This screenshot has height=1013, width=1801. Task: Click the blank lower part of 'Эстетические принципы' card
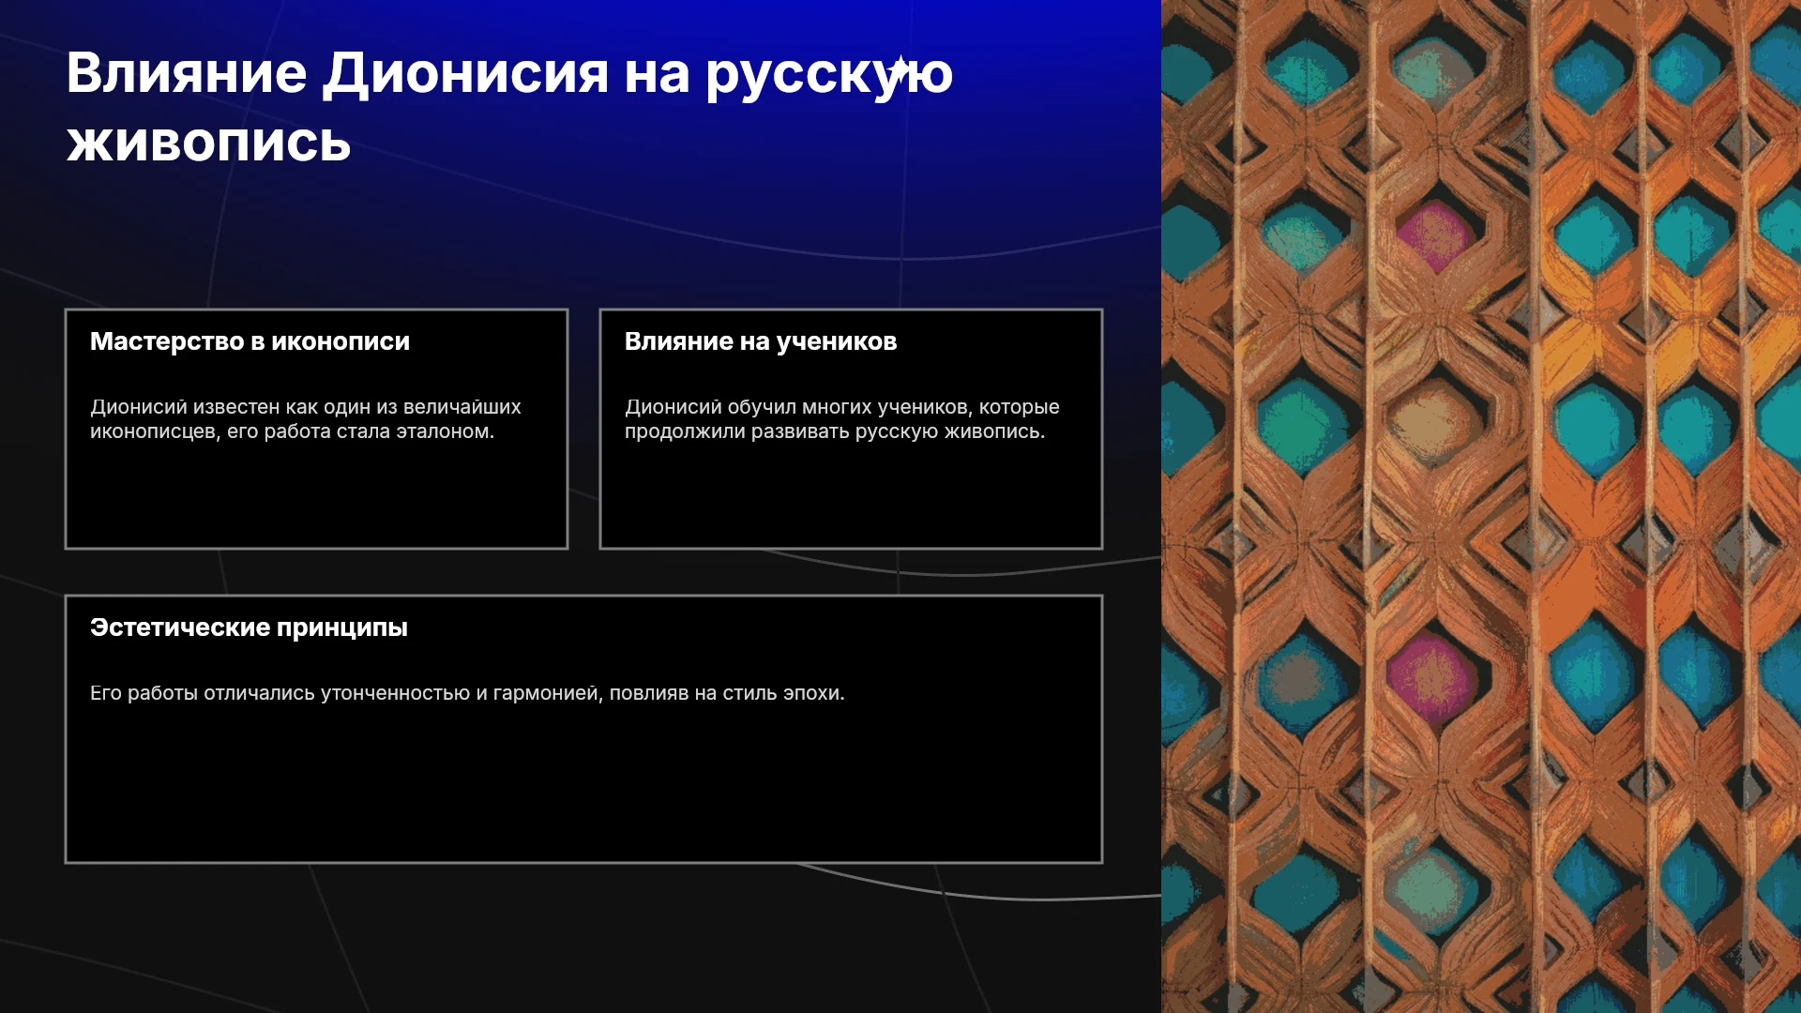(583, 788)
